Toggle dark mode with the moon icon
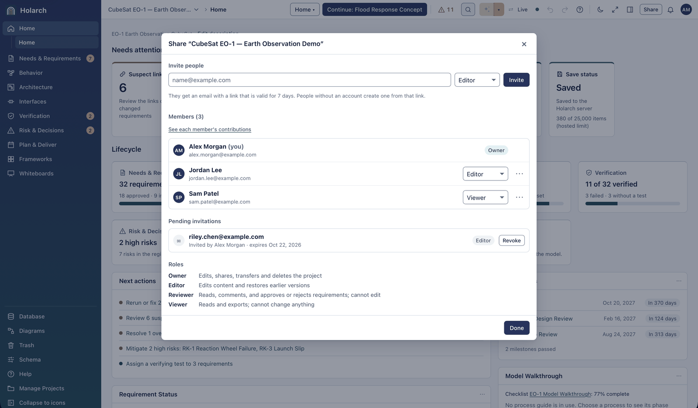698x408 pixels. pos(600,10)
